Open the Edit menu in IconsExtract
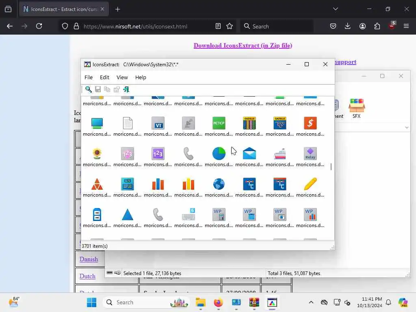The width and height of the screenshot is (416, 312). (104, 78)
